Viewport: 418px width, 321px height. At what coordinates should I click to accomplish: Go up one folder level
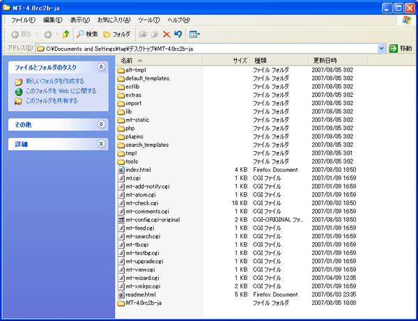[x=66, y=34]
